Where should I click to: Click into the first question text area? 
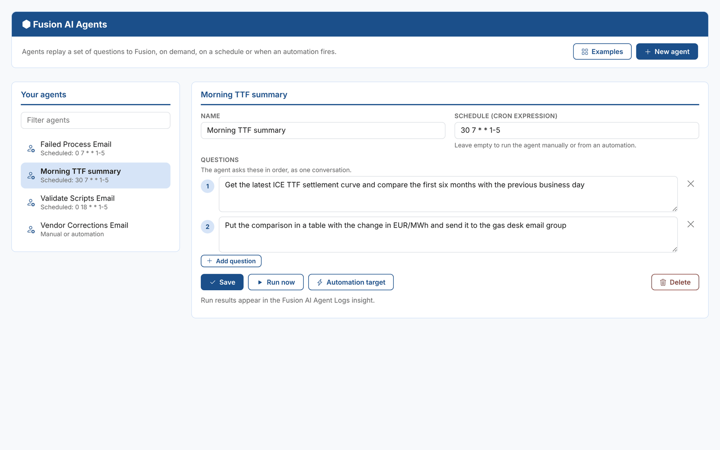tap(448, 194)
